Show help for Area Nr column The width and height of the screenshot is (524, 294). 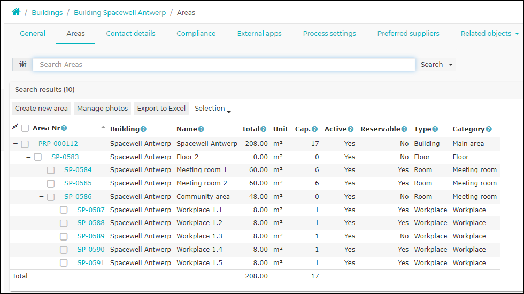point(64,128)
